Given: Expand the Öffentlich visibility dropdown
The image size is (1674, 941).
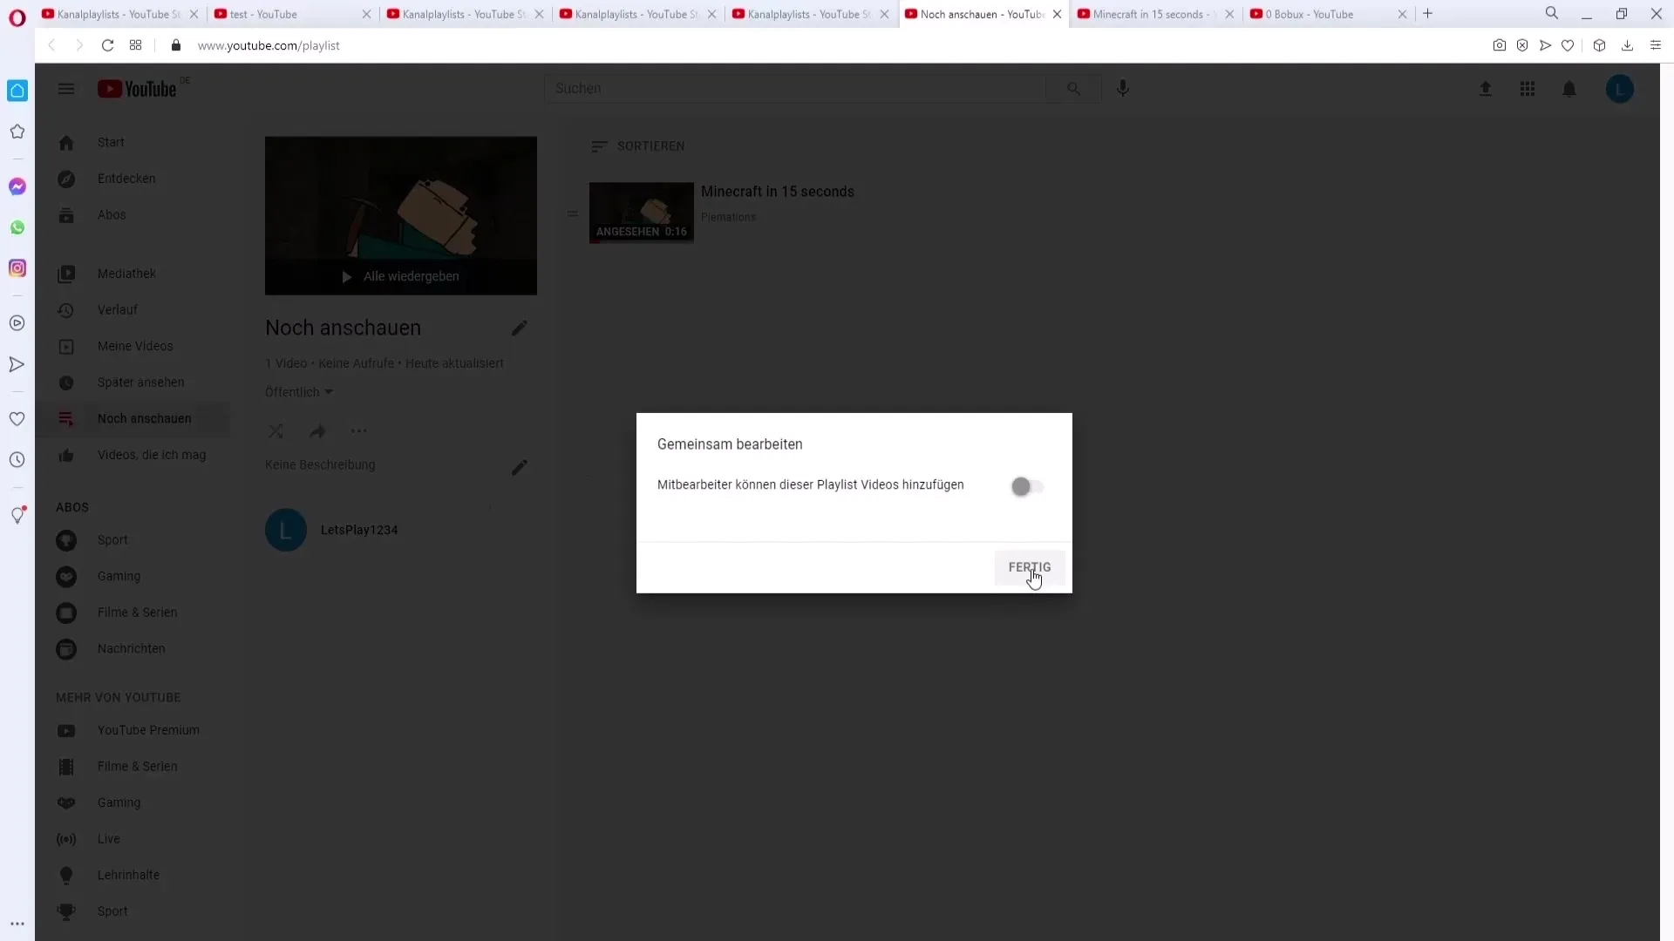Looking at the screenshot, I should point(299,392).
